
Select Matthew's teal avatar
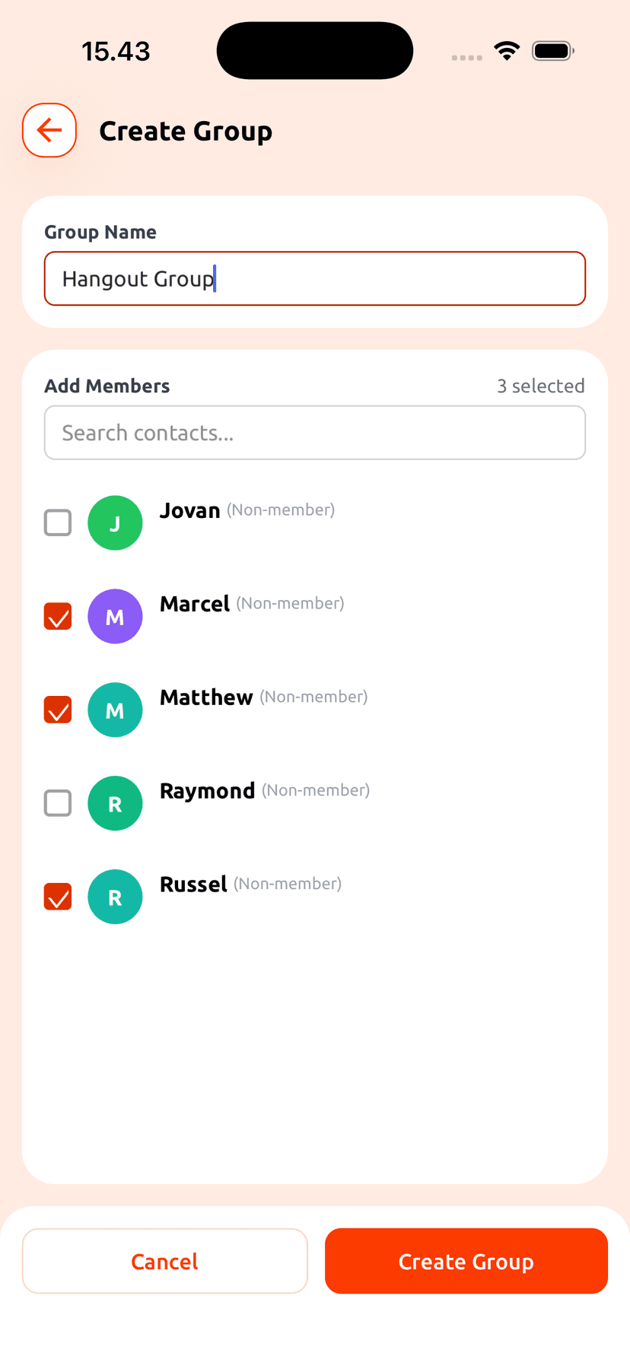115,710
